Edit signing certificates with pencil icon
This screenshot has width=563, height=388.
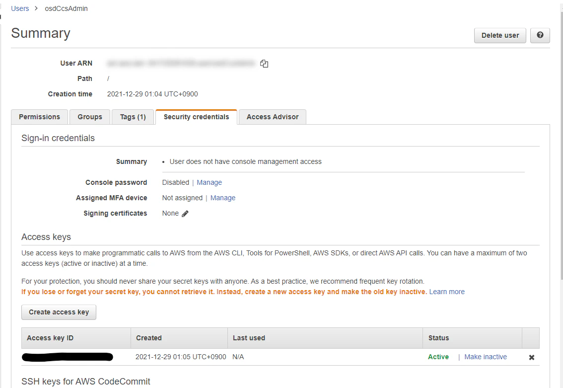click(x=185, y=214)
